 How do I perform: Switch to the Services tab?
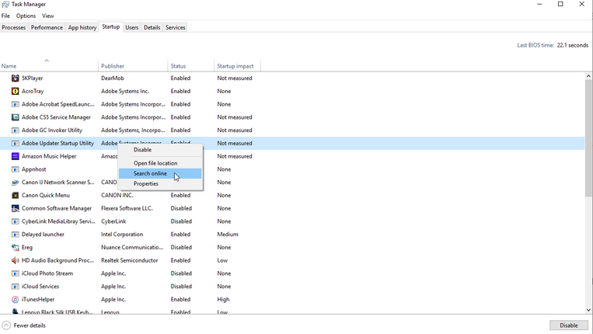[176, 28]
